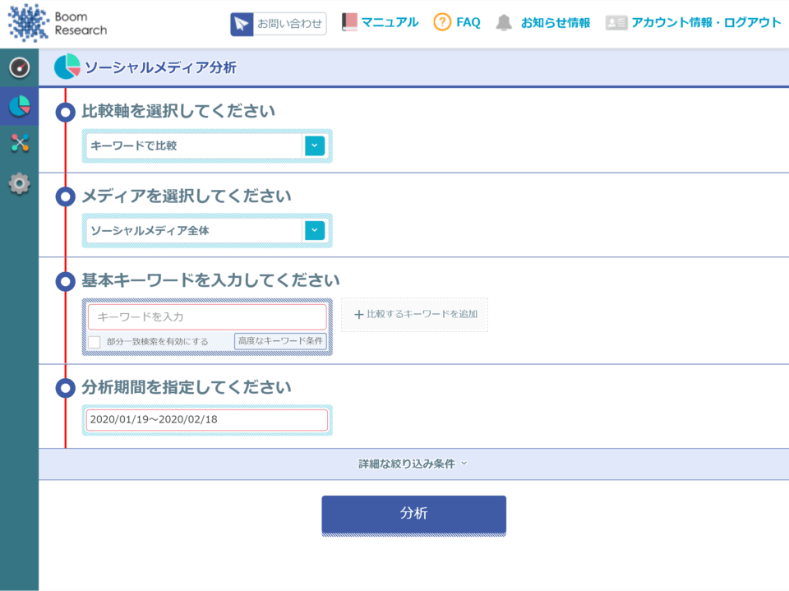Open the お知らせ情報 menu item
This screenshot has height=591, width=789.
[x=555, y=23]
